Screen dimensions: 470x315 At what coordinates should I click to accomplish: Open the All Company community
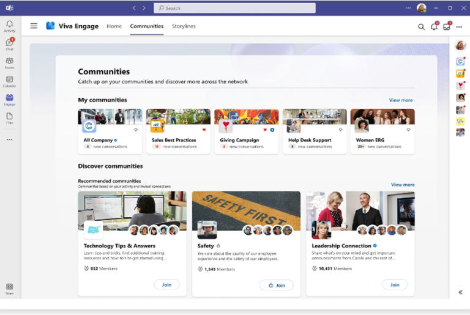[98, 140]
